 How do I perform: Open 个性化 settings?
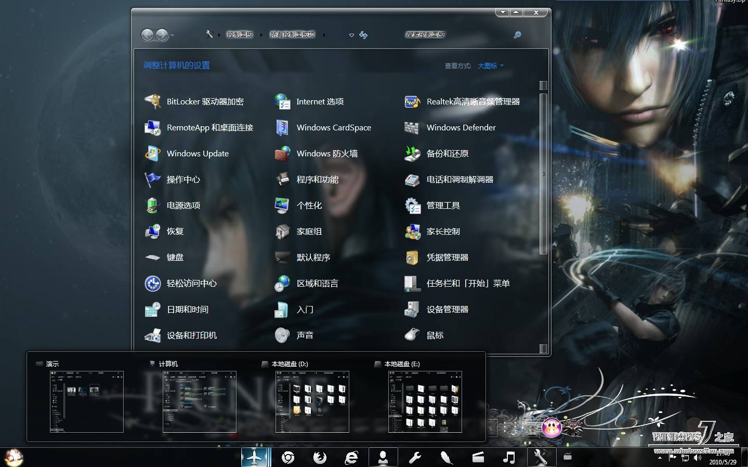(298, 205)
